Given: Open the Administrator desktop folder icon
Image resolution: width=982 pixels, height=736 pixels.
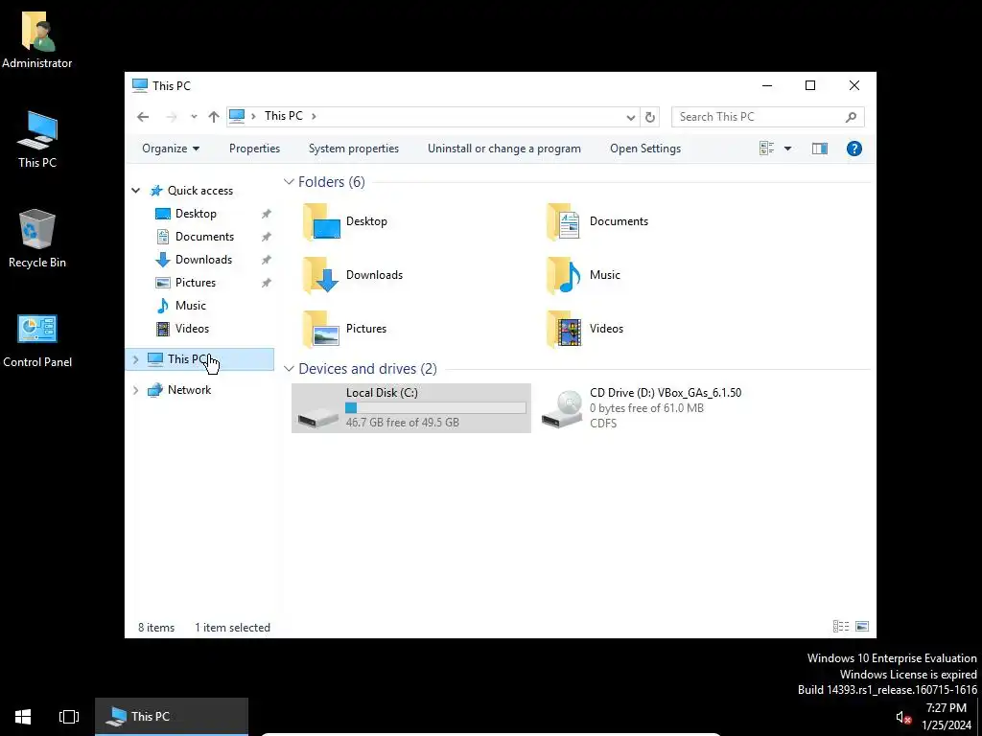Looking at the screenshot, I should click(37, 40).
